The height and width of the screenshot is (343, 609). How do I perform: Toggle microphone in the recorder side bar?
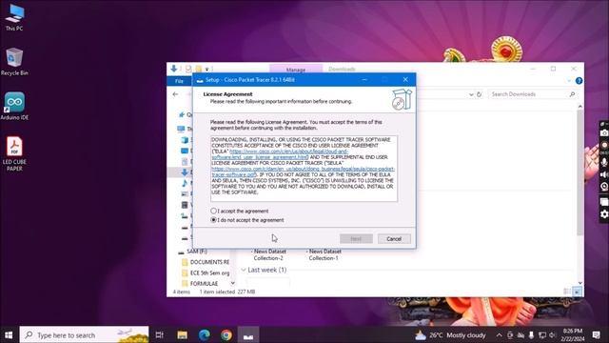click(604, 162)
